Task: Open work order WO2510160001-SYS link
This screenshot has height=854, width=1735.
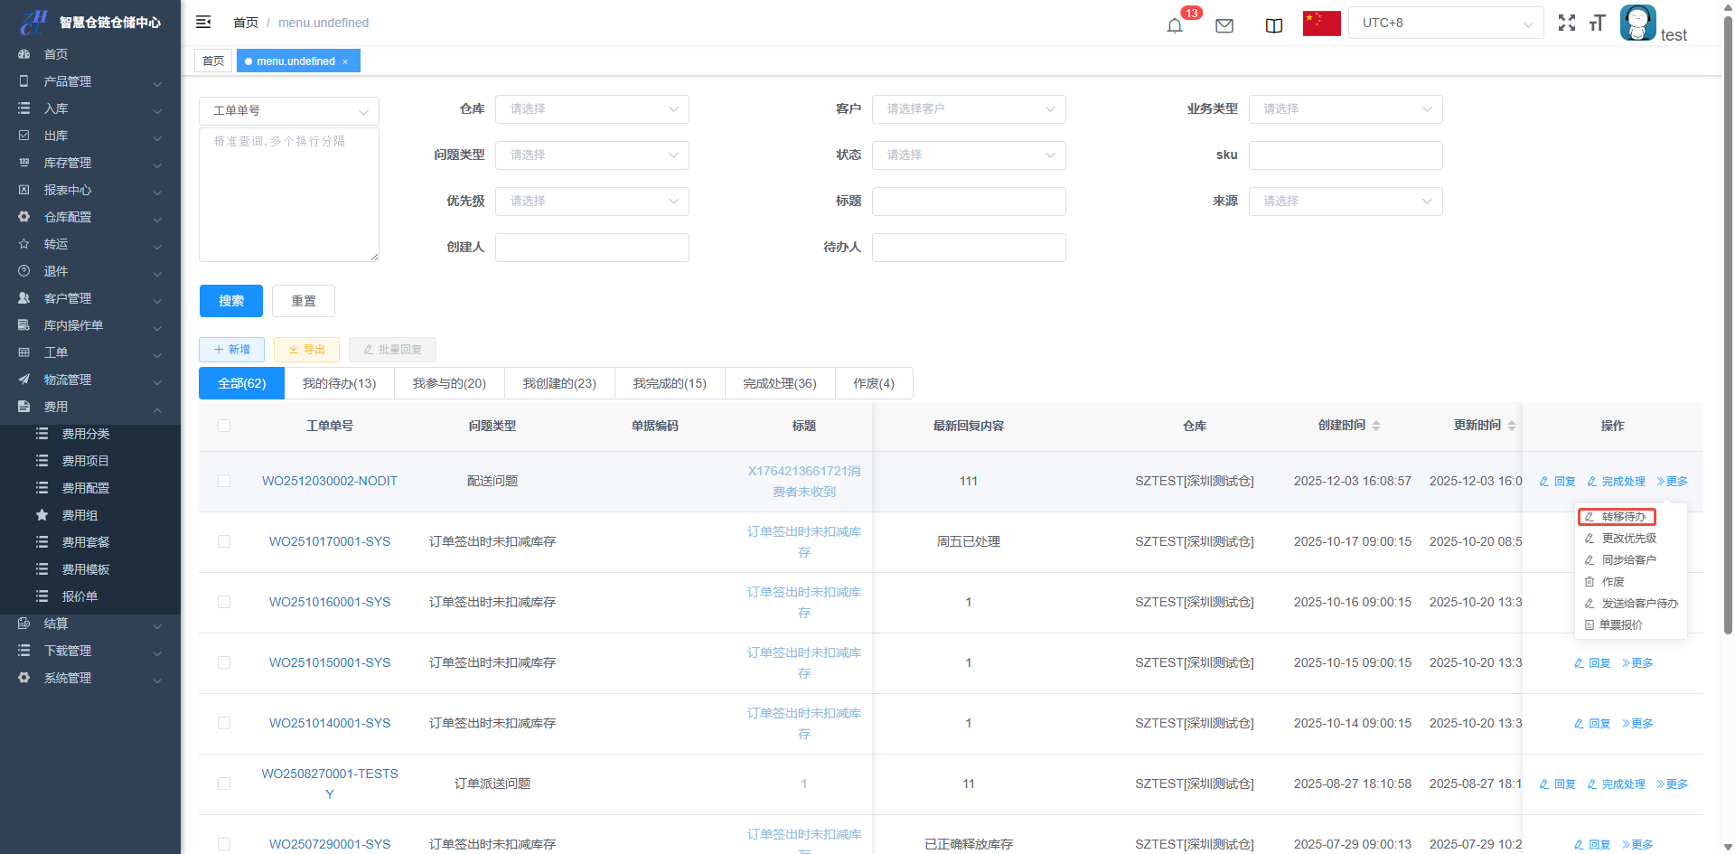Action: [x=330, y=602]
